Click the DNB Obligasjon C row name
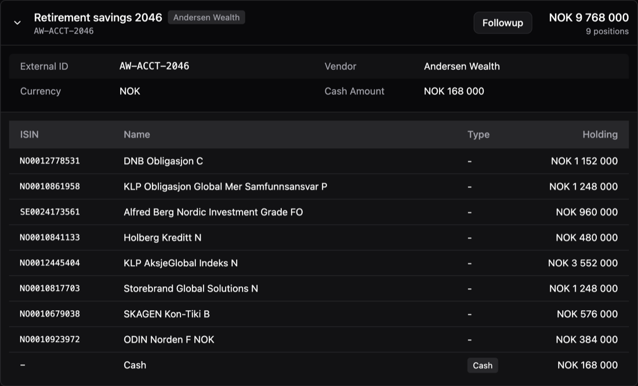The image size is (638, 386). point(163,161)
